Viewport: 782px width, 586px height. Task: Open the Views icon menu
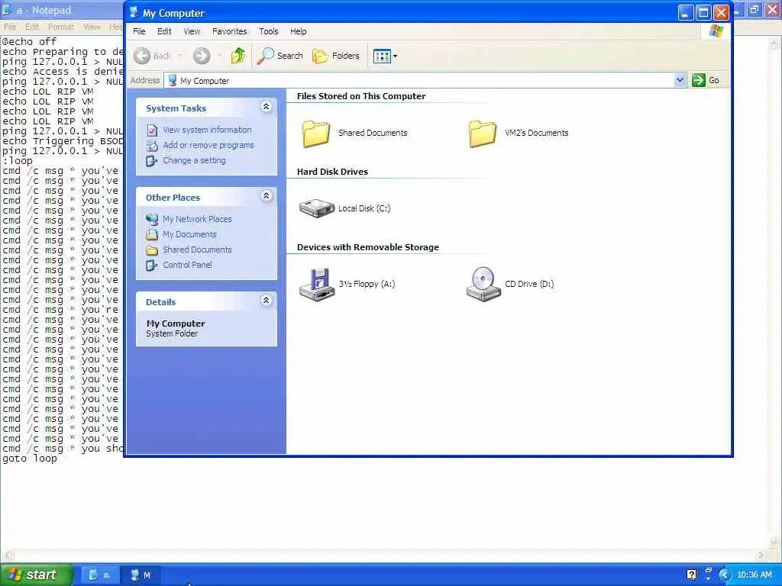(x=382, y=56)
